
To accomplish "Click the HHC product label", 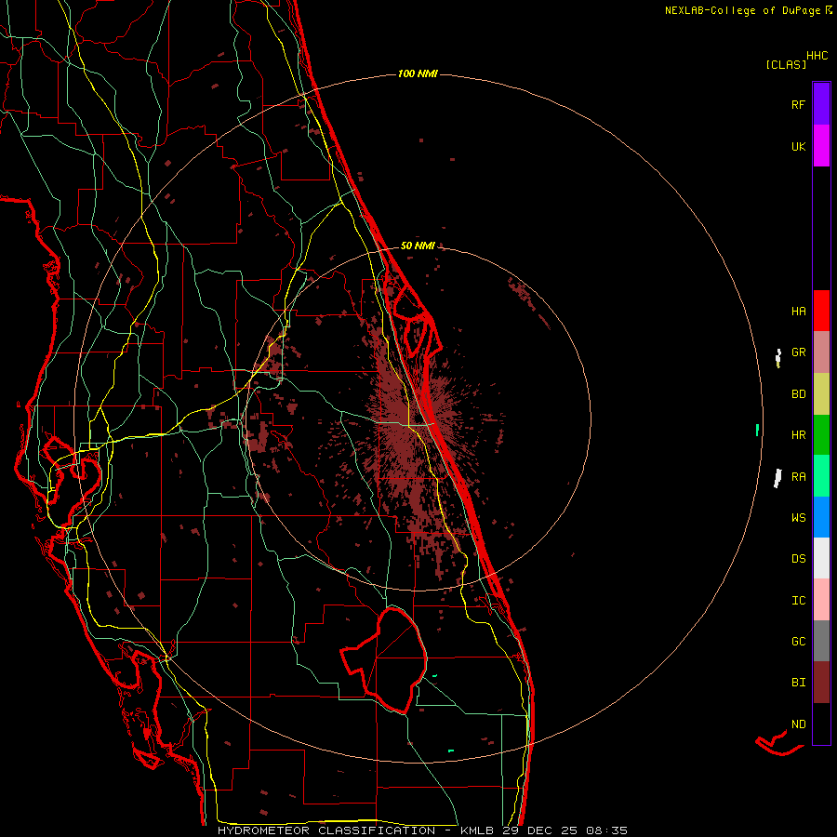I will coord(817,56).
